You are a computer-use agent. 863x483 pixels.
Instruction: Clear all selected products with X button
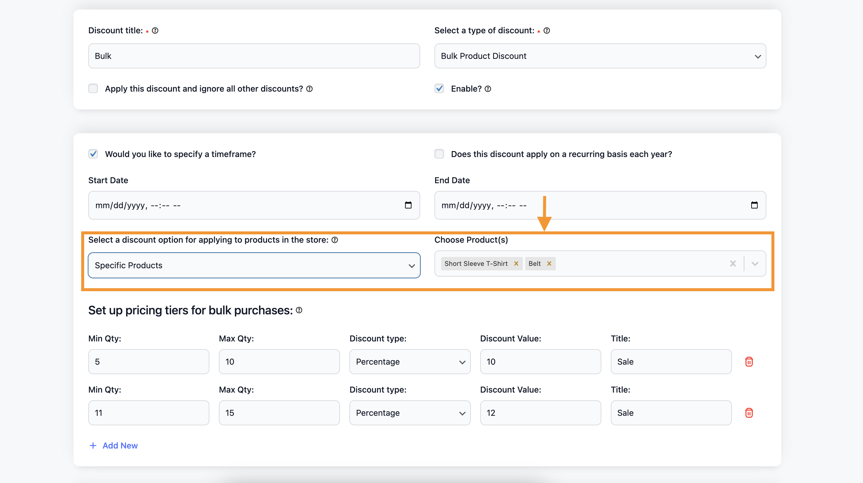(733, 263)
